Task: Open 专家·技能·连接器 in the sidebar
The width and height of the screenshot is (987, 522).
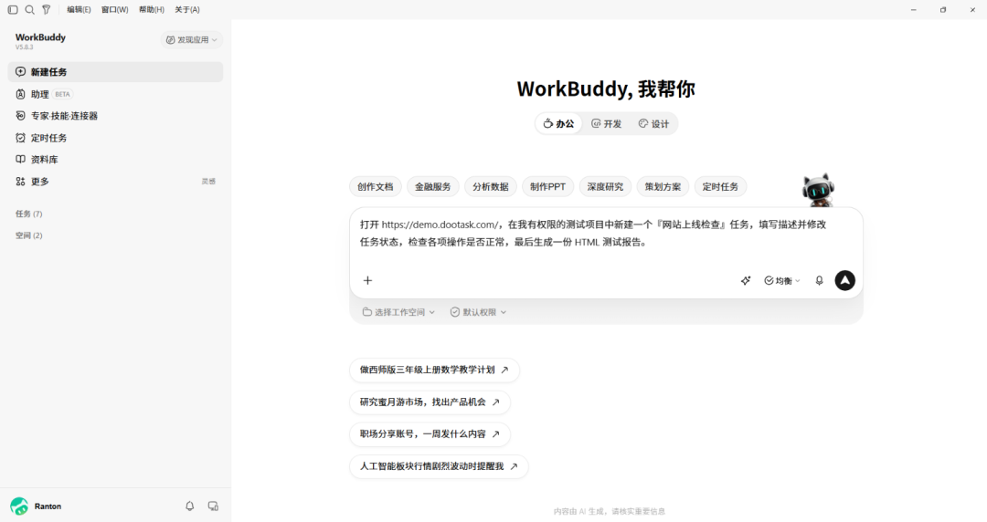Action: pyautogui.click(x=115, y=116)
